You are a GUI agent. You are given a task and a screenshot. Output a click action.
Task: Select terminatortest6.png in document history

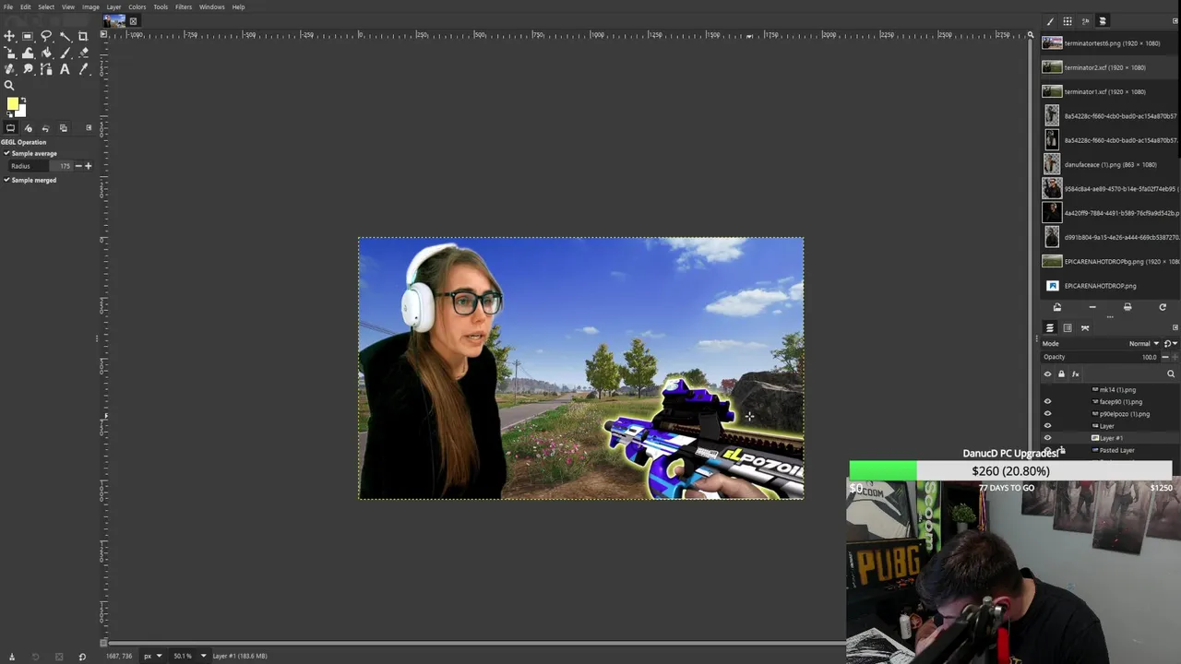pos(1107,43)
